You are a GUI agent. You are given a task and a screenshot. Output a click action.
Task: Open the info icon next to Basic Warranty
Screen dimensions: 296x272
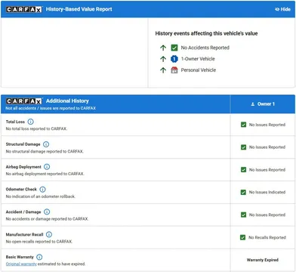[39, 257]
